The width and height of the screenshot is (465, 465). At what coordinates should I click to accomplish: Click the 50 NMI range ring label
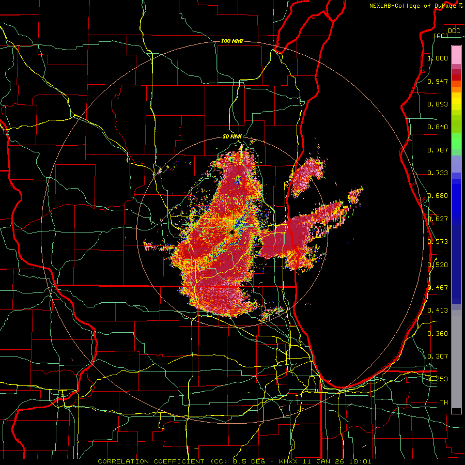[x=232, y=136]
